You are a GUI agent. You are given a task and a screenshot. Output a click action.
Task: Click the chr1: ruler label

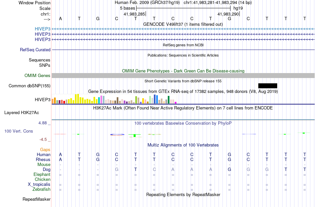tap(45, 14)
